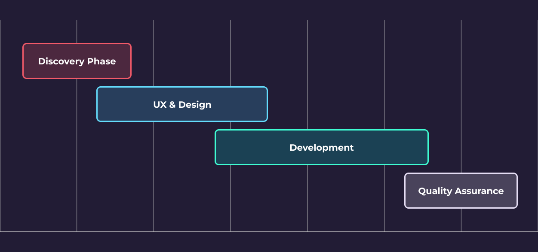Open the Development phase bar

(x=322, y=147)
